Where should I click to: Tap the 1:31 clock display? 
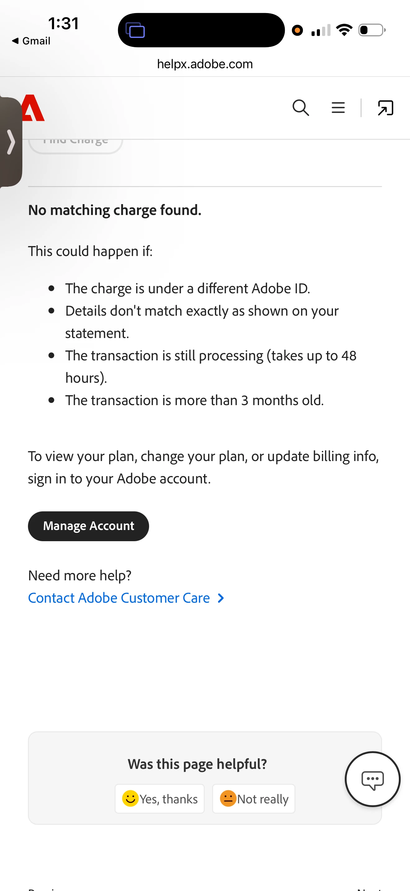coord(64,24)
